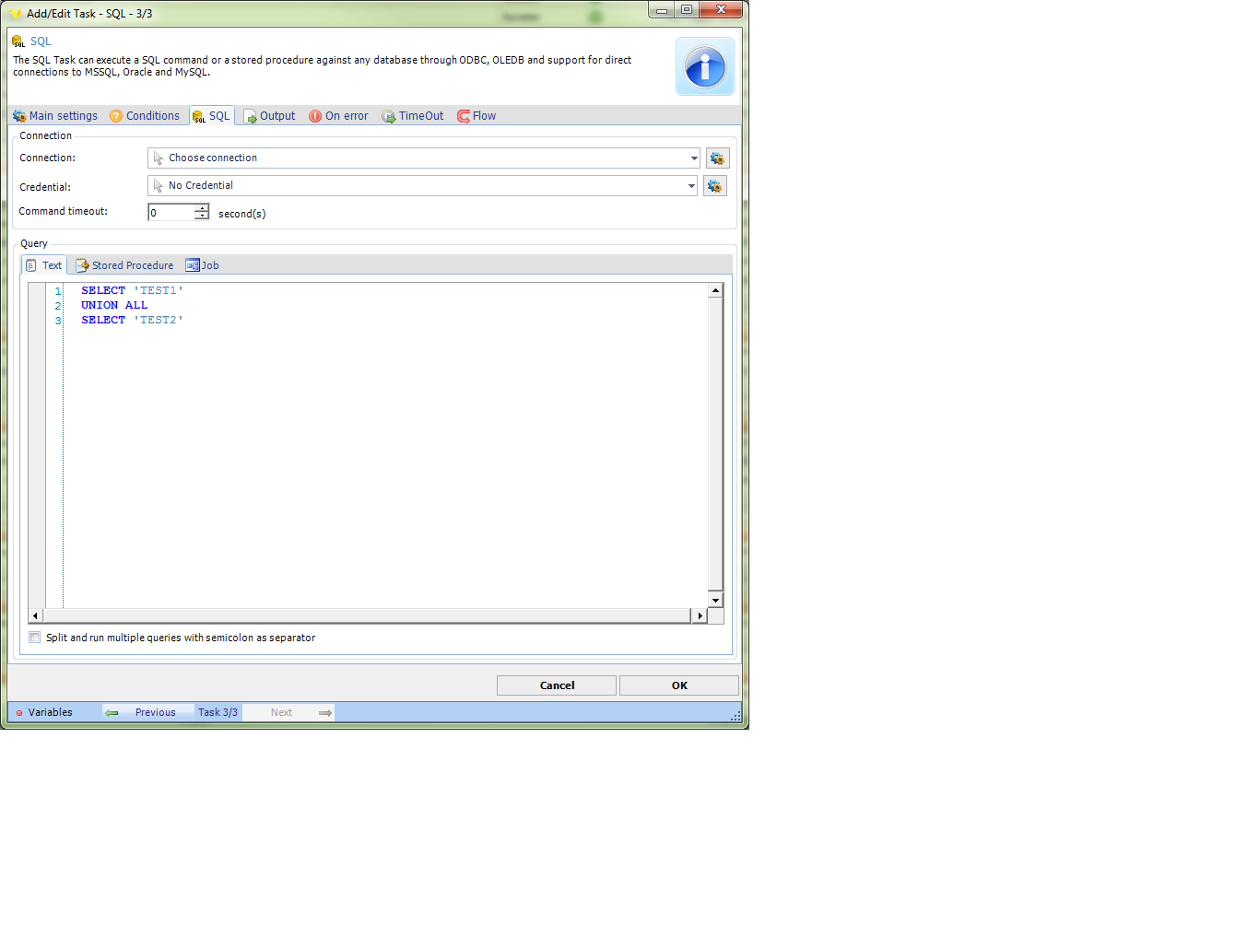
Task: Open connection settings gear icon
Action: (x=717, y=158)
